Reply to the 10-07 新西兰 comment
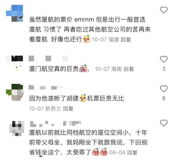 [x=68, y=108]
